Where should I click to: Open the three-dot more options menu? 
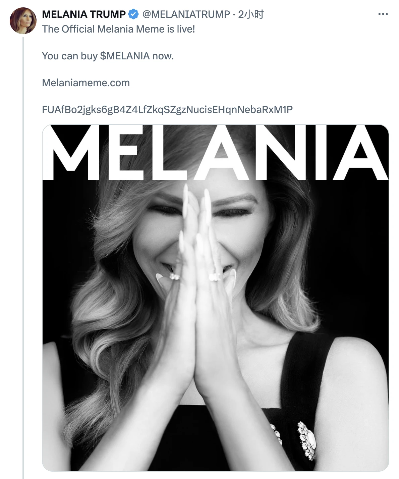point(383,14)
